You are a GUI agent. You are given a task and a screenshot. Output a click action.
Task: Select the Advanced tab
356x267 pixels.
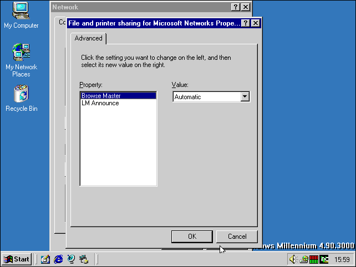pyautogui.click(x=88, y=38)
